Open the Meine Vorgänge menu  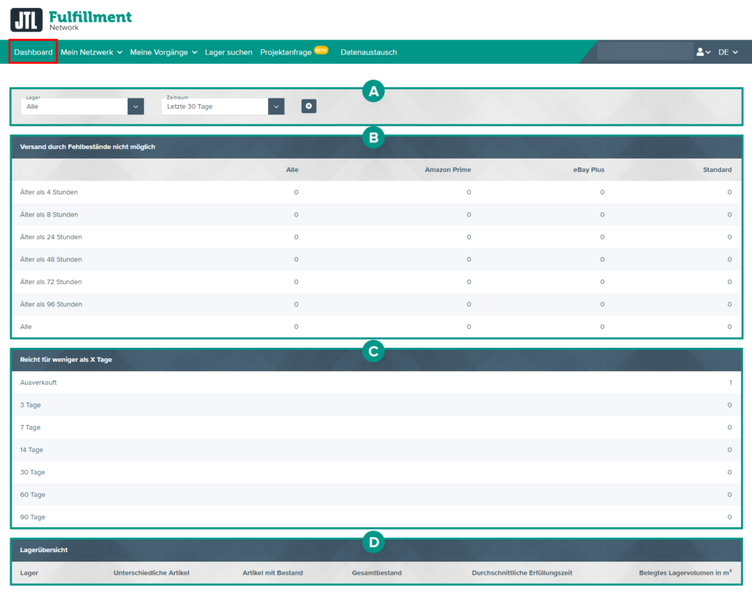pos(164,52)
